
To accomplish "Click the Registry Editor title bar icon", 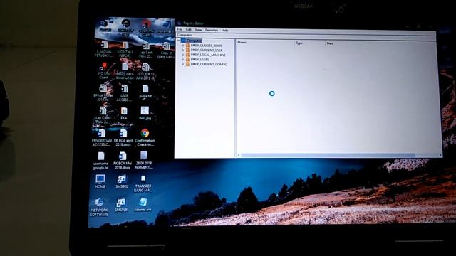I will [180, 23].
